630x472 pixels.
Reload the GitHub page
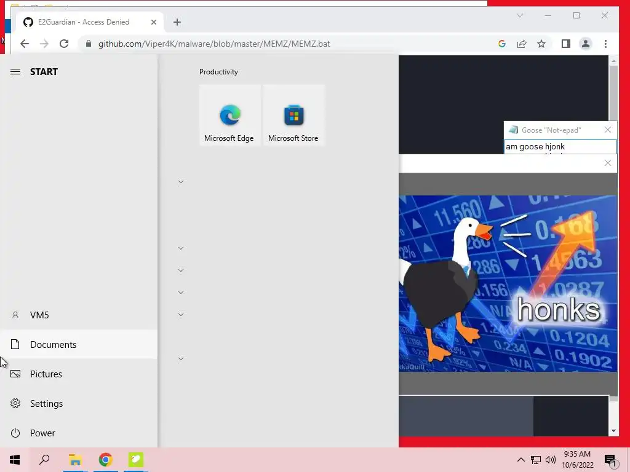[x=64, y=44]
